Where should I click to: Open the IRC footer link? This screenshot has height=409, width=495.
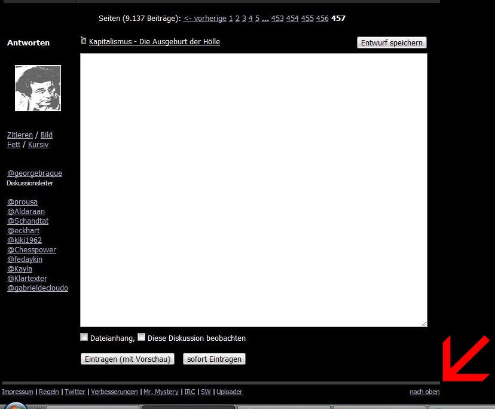[x=190, y=392]
